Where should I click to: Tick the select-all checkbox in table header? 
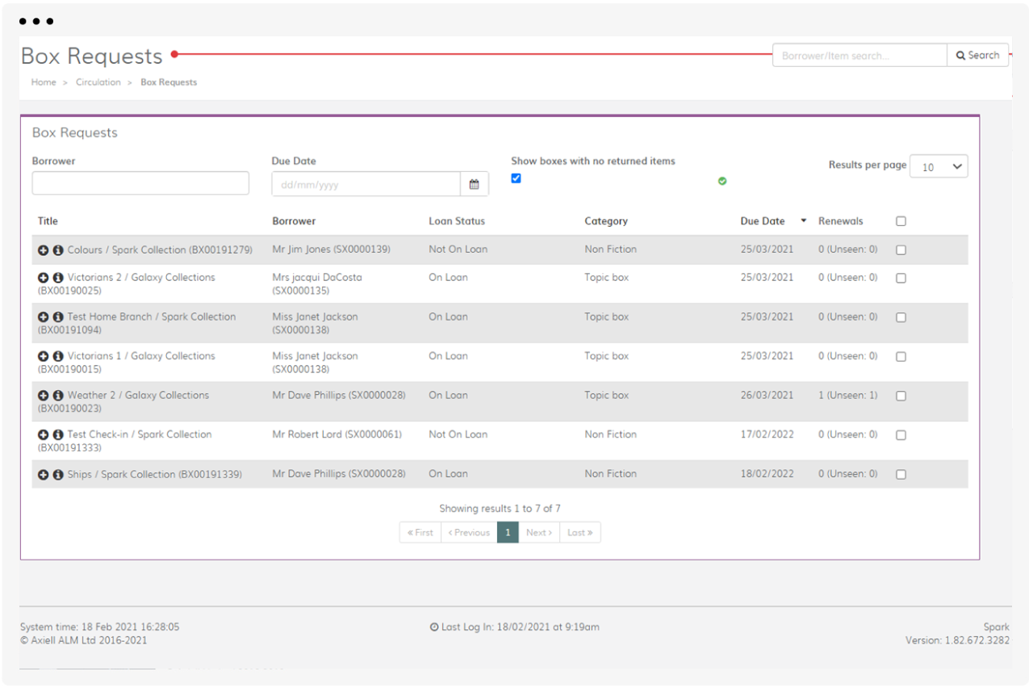click(901, 221)
